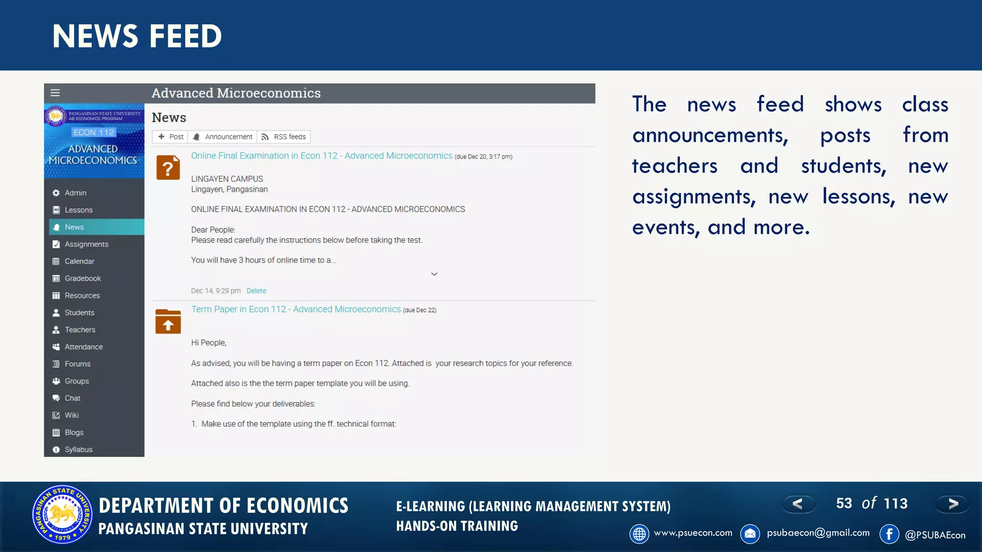Click the Pangasinan State University seal logo
The height and width of the screenshot is (552, 982).
(x=62, y=515)
